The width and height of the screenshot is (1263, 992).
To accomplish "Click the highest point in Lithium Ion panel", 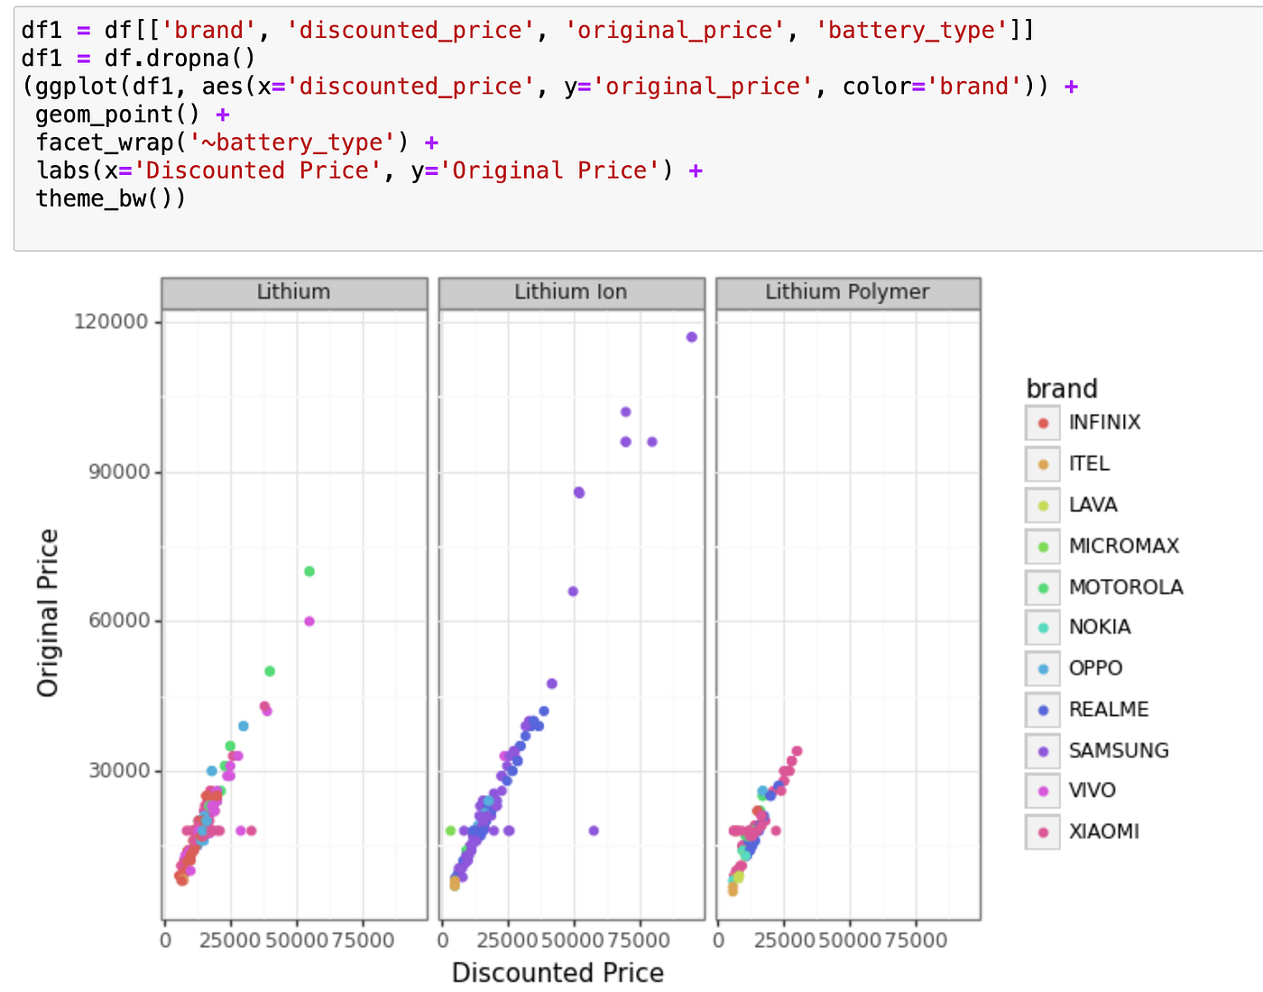I will 692,337.
